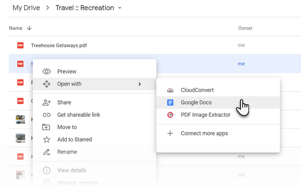Click the Google Docs blue icon
Viewport: 301px width, 189px height.
[170, 102]
